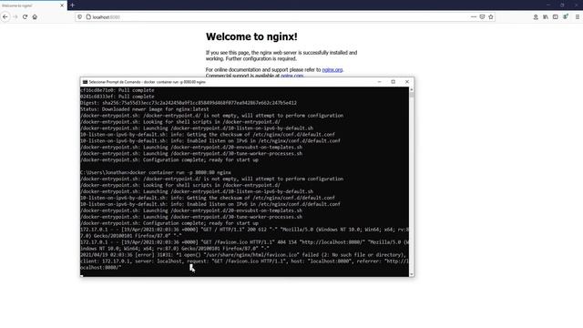This screenshot has height=328, width=583.
Task: Close the Command Prompt window
Action: tap(407, 82)
